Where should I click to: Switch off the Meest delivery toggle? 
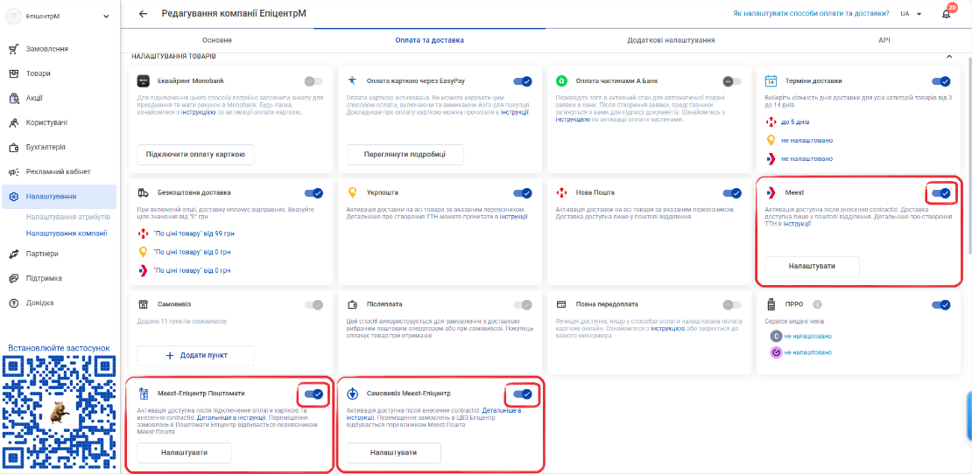[x=941, y=193]
